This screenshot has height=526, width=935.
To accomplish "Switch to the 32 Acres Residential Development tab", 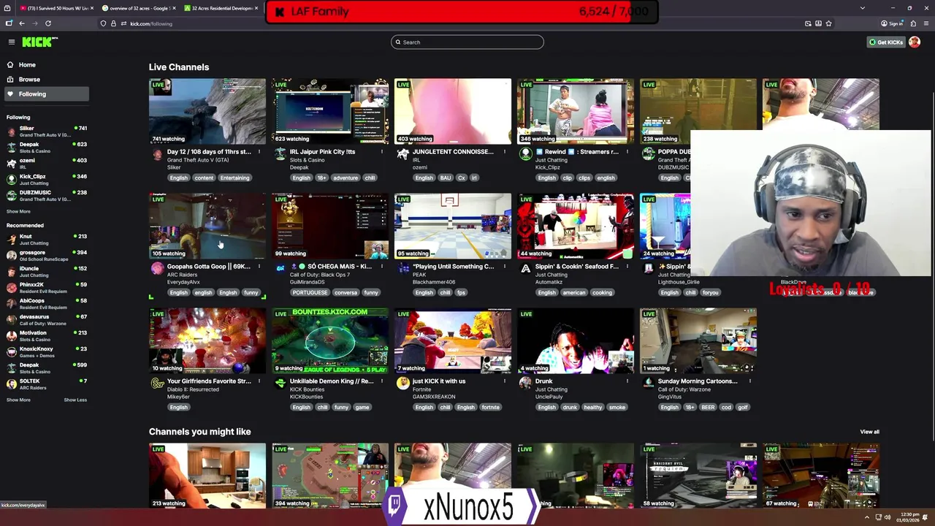I will 221,8.
